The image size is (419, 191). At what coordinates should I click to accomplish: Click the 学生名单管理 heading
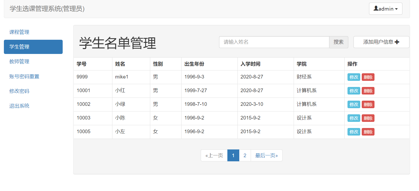coord(118,43)
